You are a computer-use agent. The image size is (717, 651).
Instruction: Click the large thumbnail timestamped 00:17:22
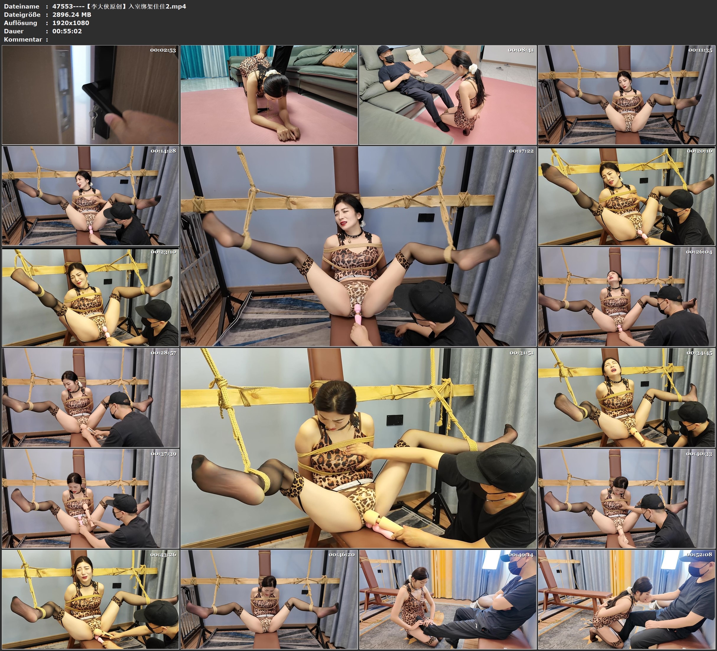pos(358,246)
